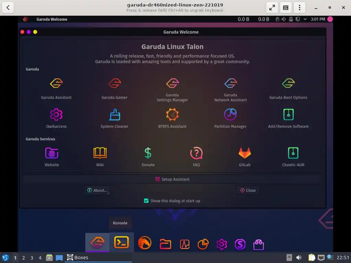The height and width of the screenshot is (263, 351).
Task: Uncheck Show this dialog at start up
Action: pos(146,201)
